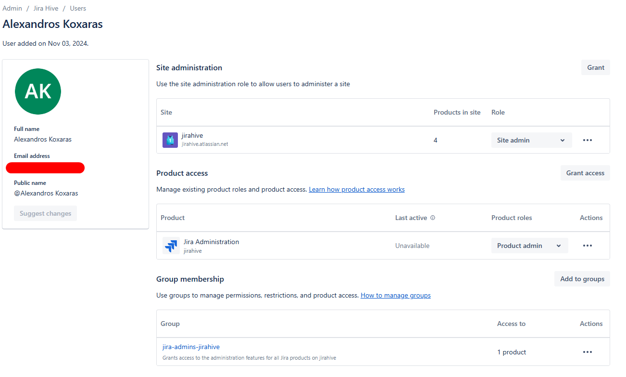This screenshot has width=626, height=377.
Task: Click the Last active info icon
Action: click(x=433, y=218)
